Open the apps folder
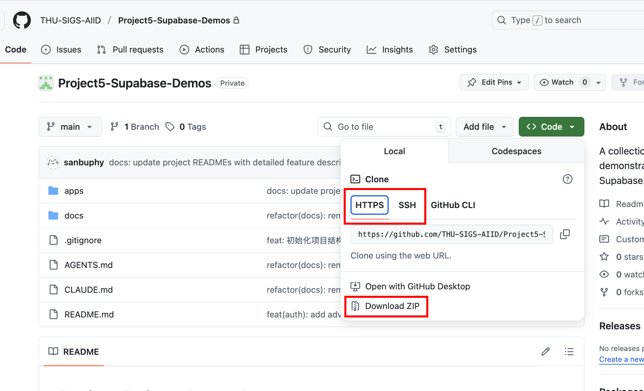644x391 pixels. [74, 191]
